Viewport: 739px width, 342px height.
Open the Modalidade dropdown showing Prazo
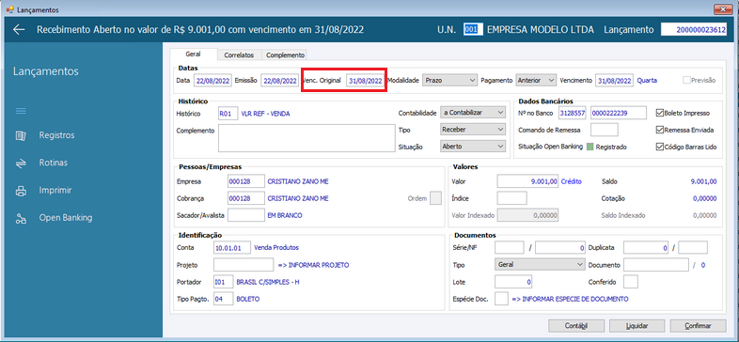[x=449, y=81]
